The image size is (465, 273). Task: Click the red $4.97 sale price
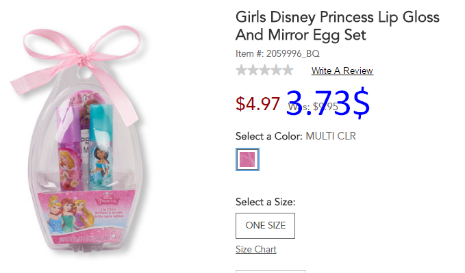coord(257,104)
